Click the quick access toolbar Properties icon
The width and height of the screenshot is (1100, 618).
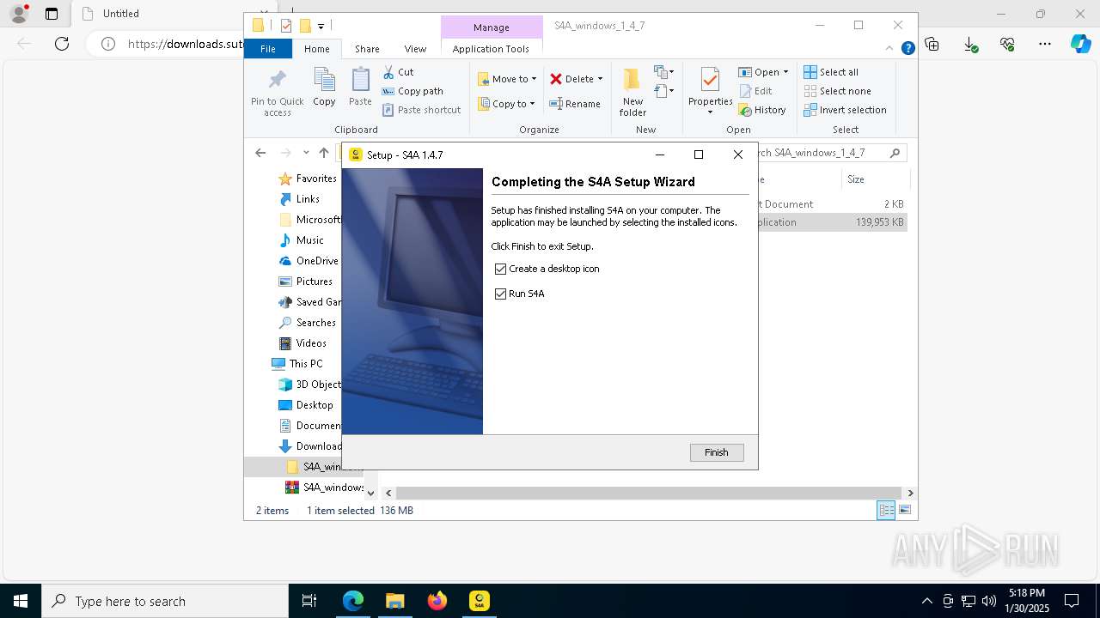tap(286, 26)
